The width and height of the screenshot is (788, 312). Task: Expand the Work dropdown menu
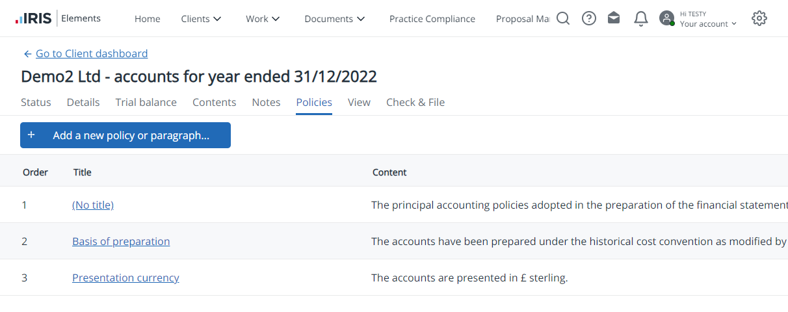pyautogui.click(x=263, y=19)
